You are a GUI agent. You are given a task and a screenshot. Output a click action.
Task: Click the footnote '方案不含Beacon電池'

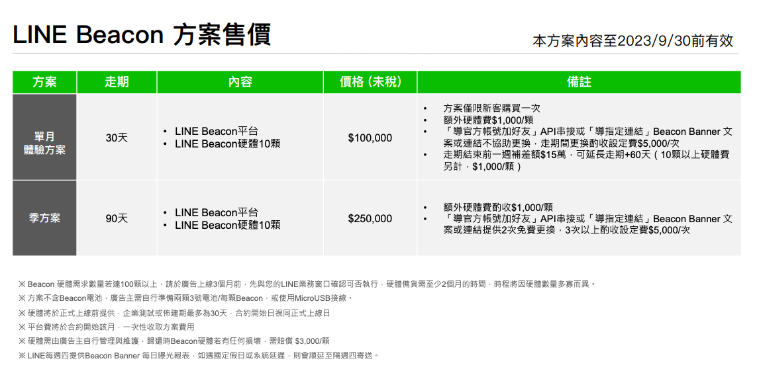186,298
